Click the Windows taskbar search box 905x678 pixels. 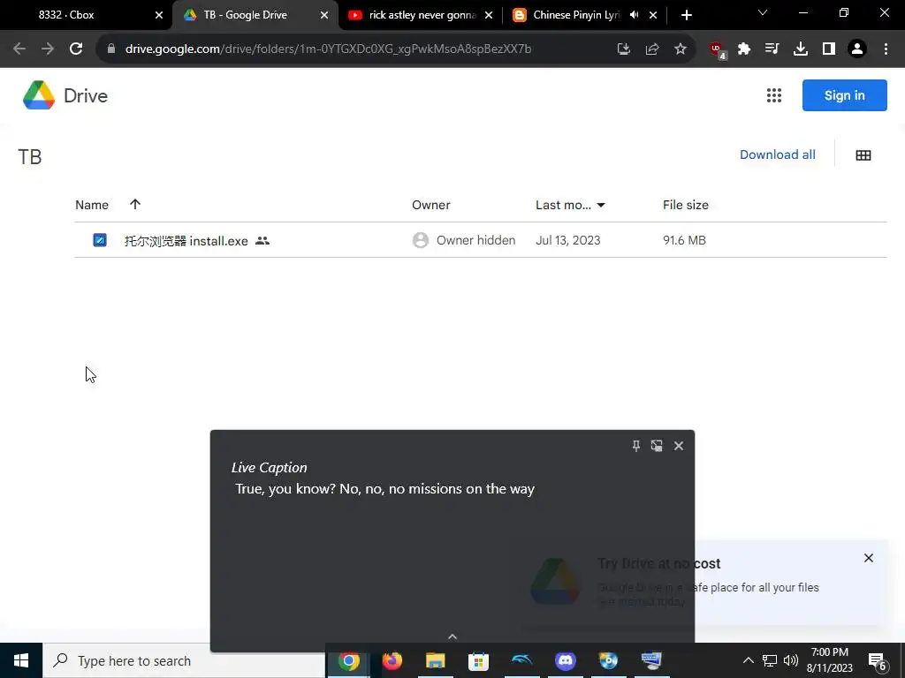[184, 660]
